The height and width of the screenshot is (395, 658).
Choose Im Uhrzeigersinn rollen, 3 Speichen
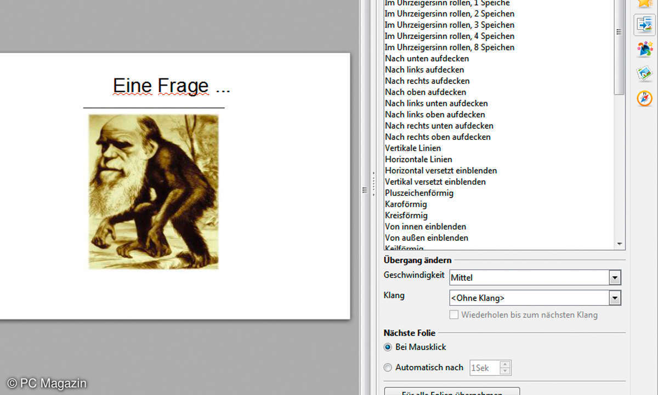pos(450,25)
